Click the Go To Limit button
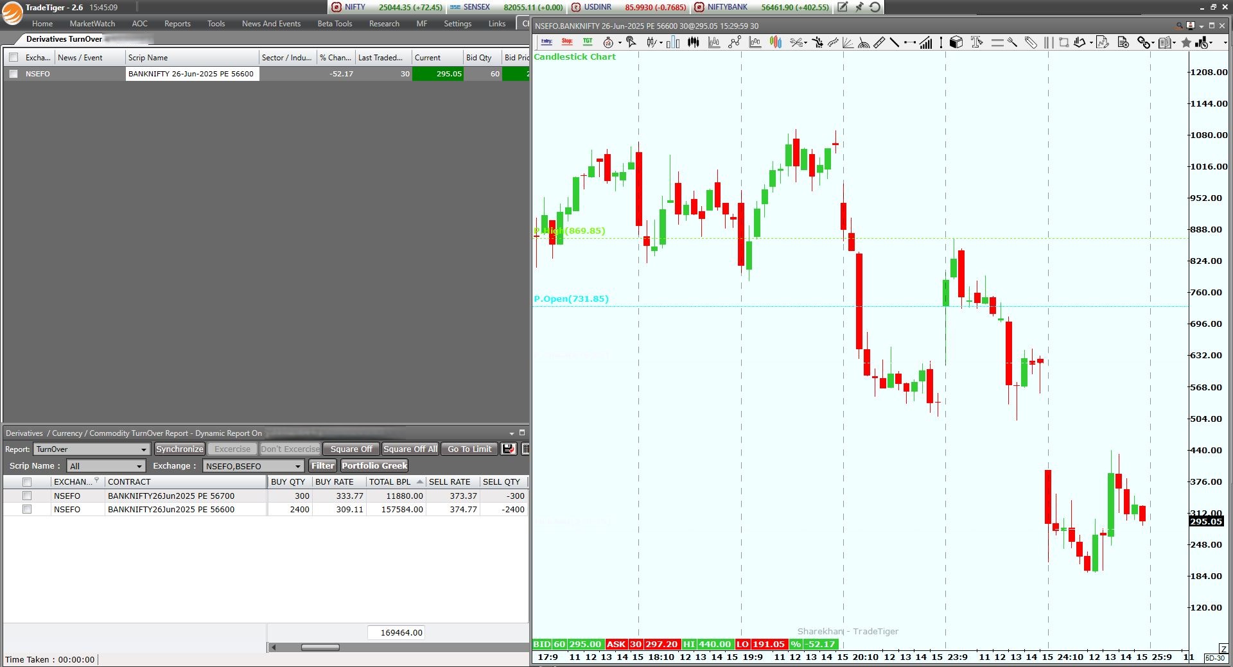 pyautogui.click(x=469, y=449)
